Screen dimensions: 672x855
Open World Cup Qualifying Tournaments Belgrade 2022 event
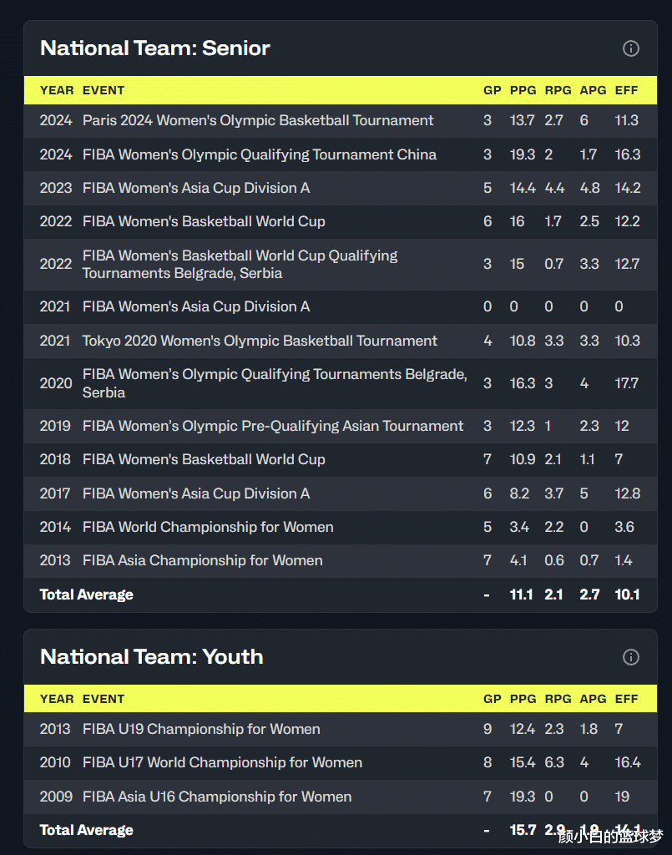240,264
